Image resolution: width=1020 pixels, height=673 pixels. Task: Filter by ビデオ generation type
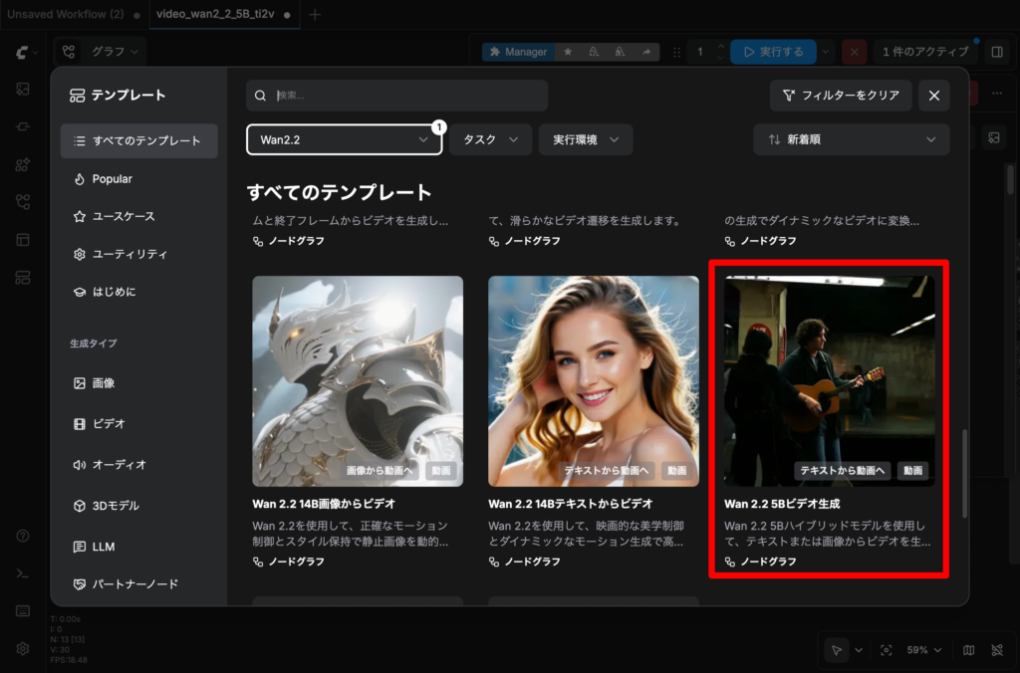pos(109,424)
